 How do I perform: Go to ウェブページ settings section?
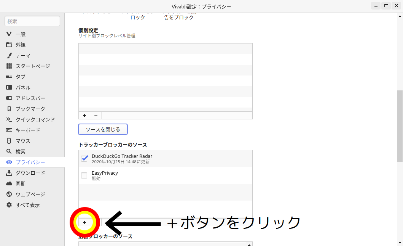pos(30,194)
